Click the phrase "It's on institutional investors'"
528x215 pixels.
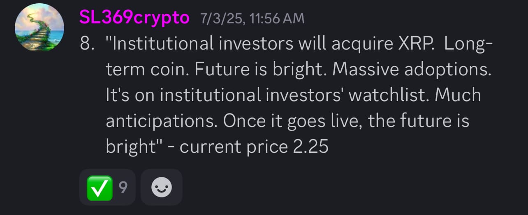click(225, 95)
